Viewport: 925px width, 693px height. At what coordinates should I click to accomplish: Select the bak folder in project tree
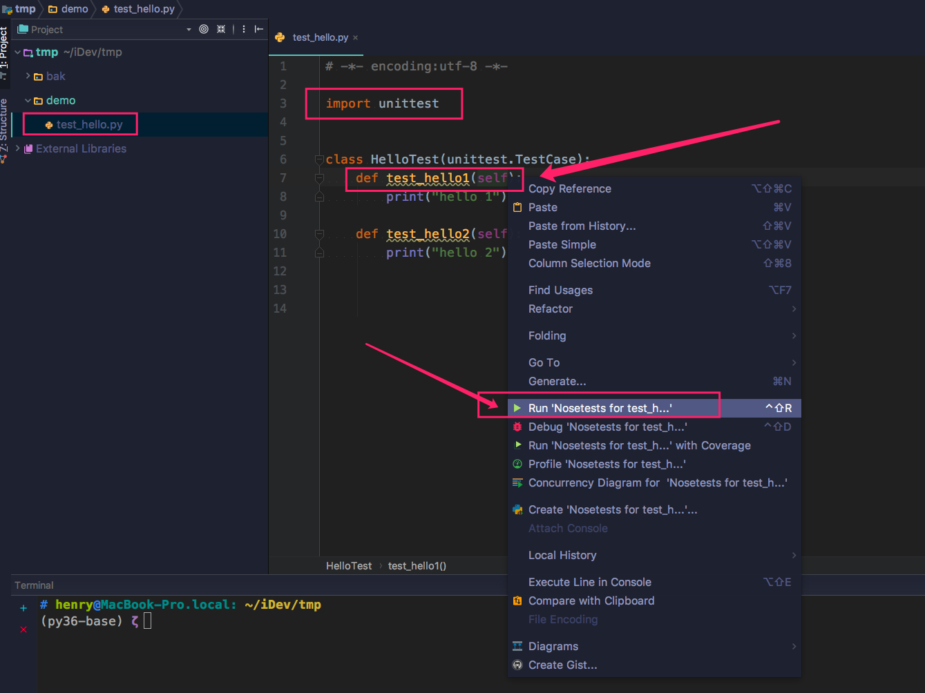[55, 77]
